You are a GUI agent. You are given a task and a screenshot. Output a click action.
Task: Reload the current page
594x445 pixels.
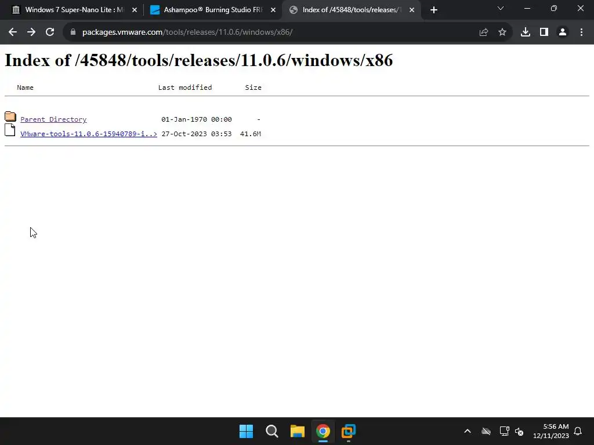click(x=50, y=32)
